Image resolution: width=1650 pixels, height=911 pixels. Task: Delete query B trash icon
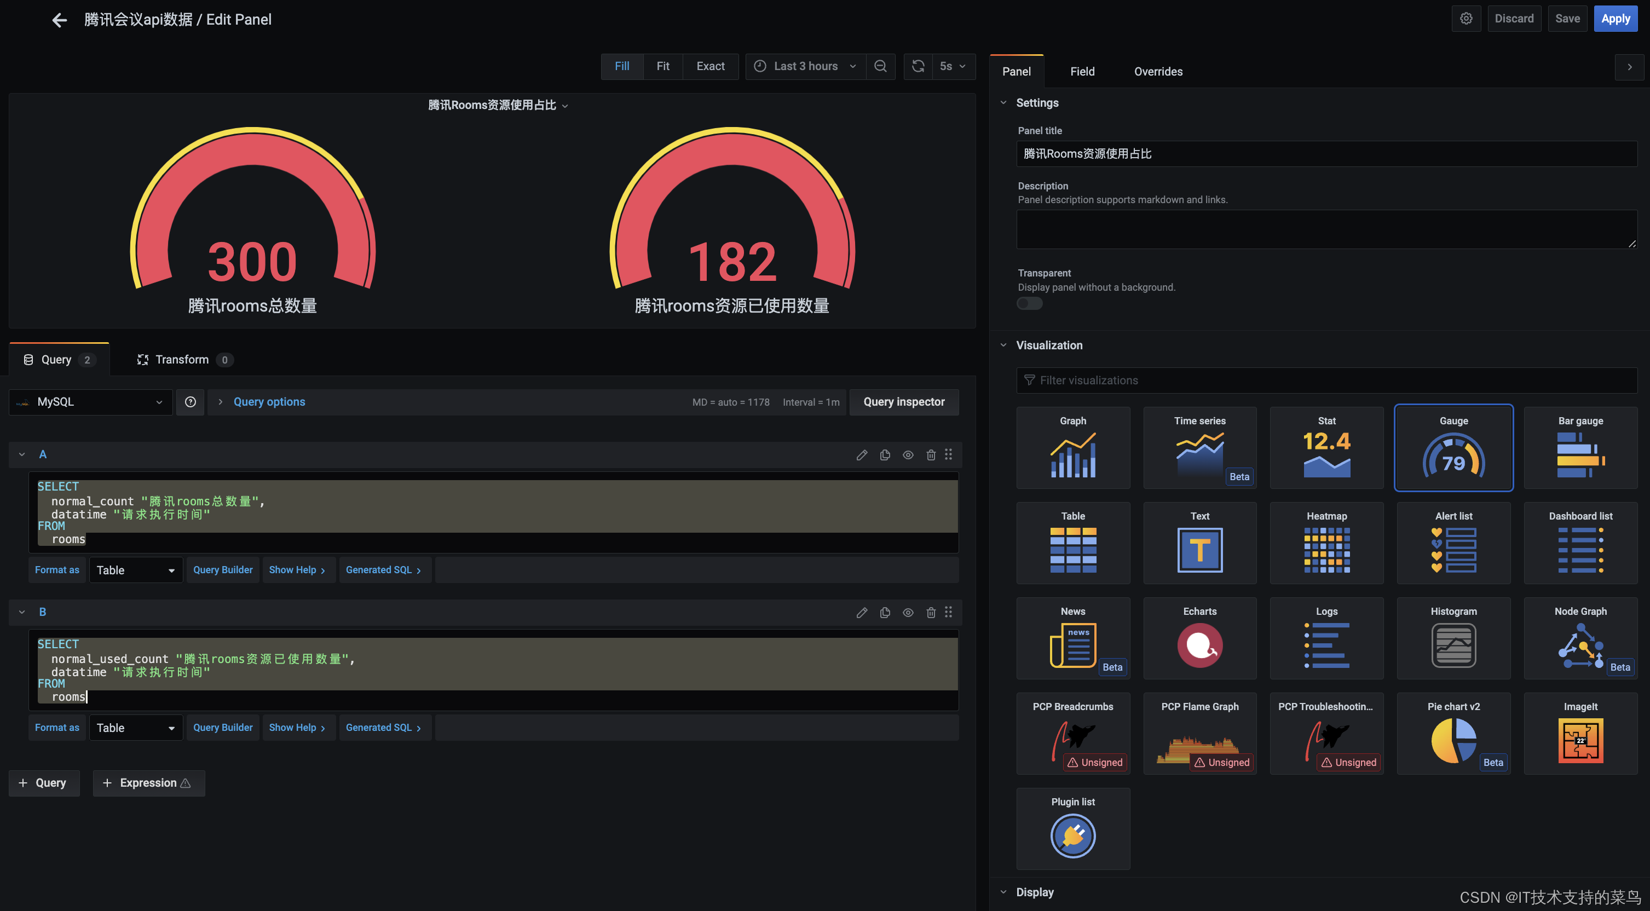pos(931,612)
